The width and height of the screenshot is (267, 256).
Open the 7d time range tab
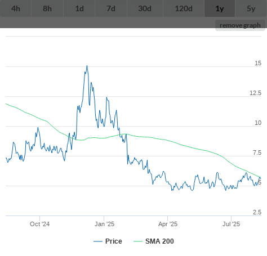tap(111, 8)
